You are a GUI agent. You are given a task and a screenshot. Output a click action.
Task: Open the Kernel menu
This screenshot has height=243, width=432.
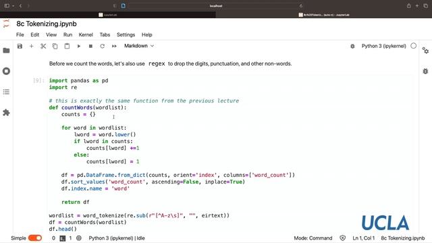tap(86, 34)
